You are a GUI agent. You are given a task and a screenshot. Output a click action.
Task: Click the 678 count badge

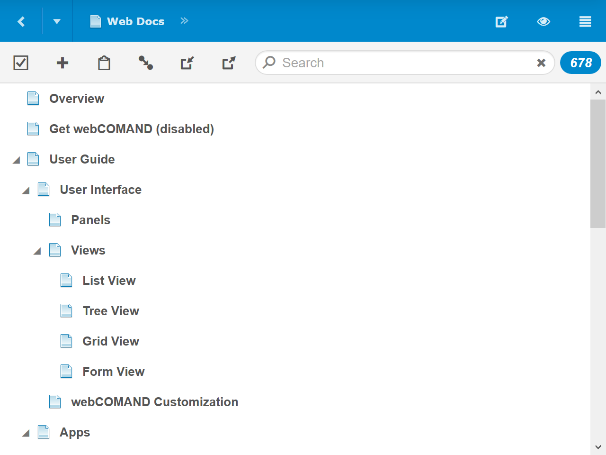click(580, 63)
